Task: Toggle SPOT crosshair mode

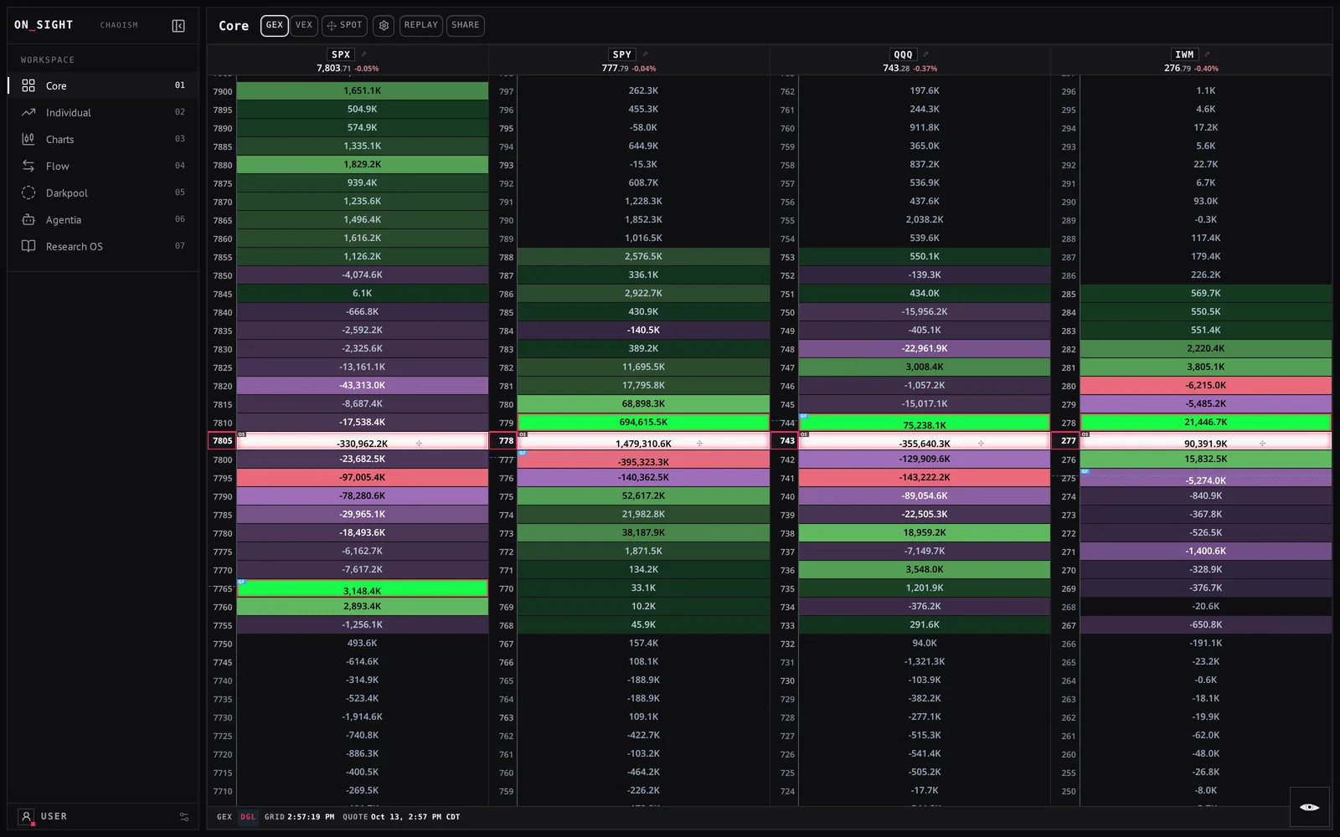Action: tap(345, 25)
